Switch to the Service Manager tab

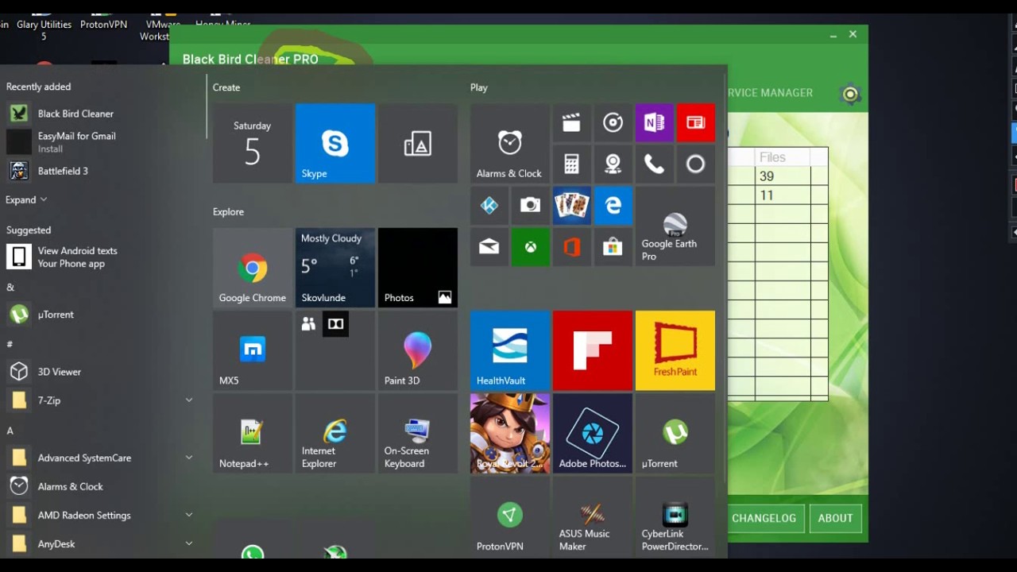coord(770,93)
